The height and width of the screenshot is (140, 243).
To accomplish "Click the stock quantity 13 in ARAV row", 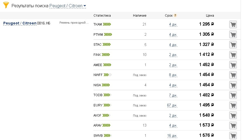I will pos(144,125).
